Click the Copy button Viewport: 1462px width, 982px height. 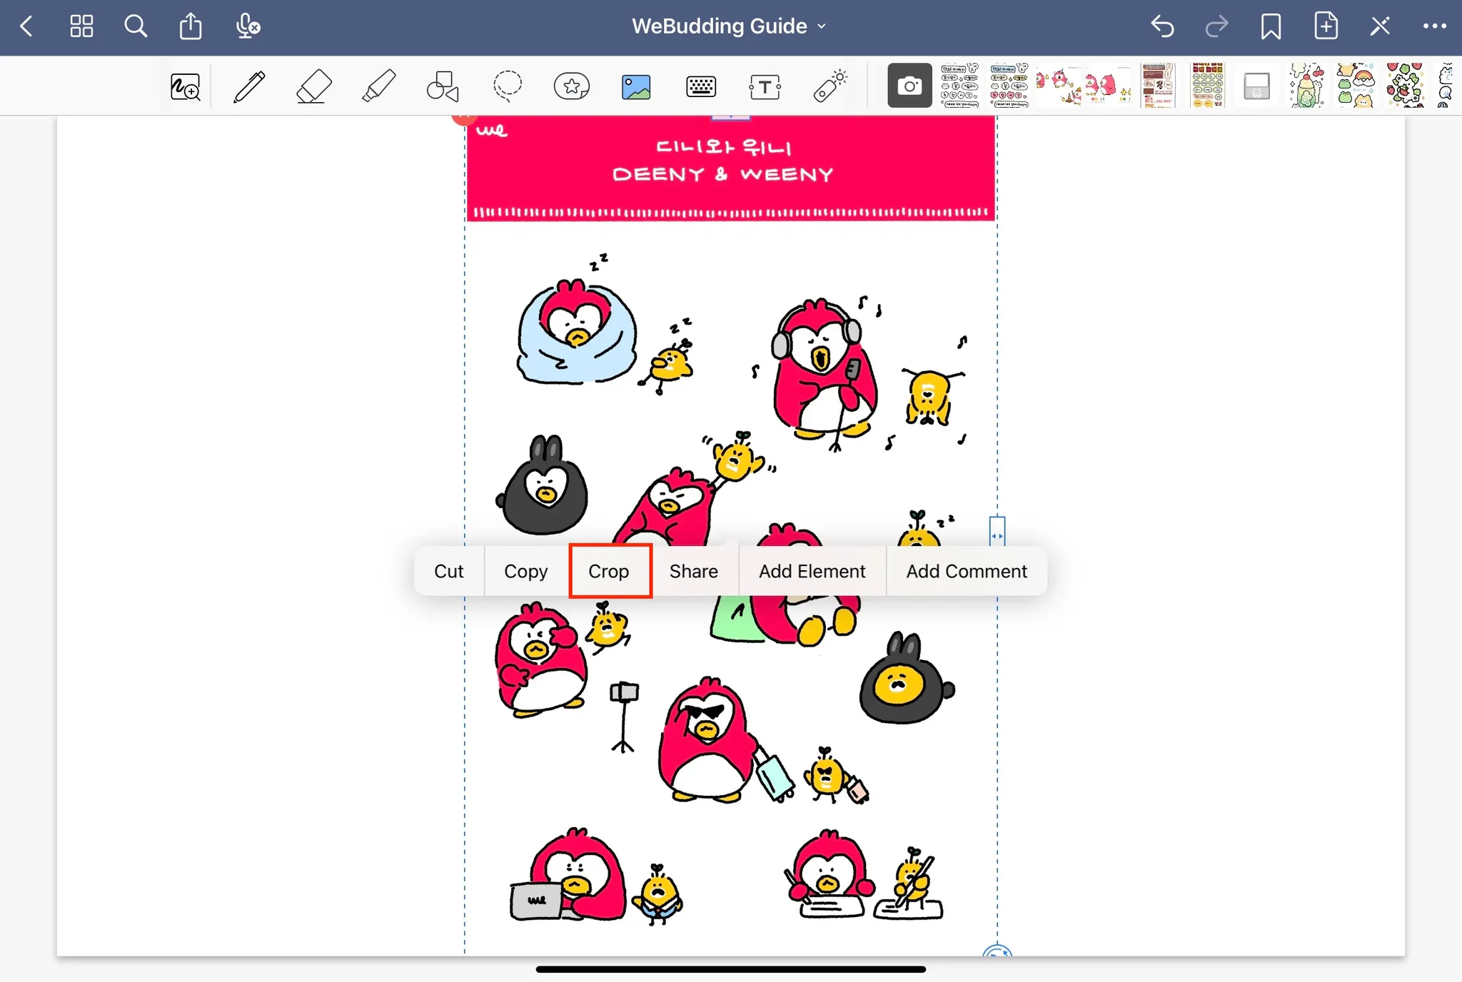[x=525, y=571]
